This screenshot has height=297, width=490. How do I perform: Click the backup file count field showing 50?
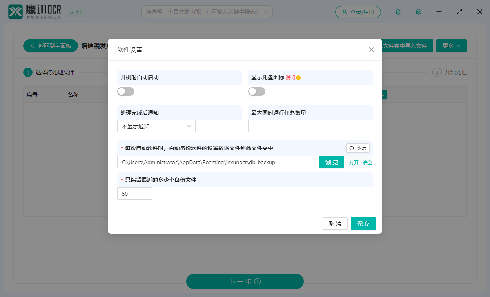coord(135,193)
